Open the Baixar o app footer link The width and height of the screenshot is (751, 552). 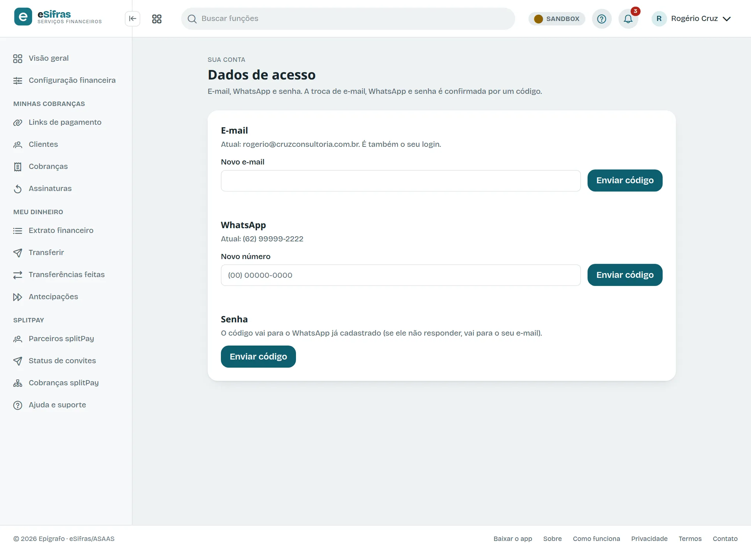coord(512,539)
